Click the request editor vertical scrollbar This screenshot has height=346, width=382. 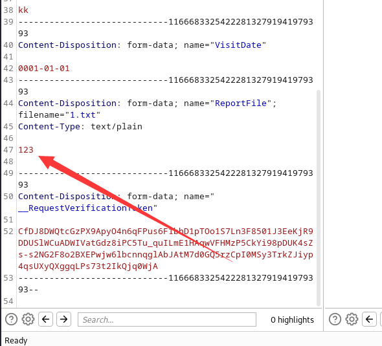pyautogui.click(x=318, y=198)
